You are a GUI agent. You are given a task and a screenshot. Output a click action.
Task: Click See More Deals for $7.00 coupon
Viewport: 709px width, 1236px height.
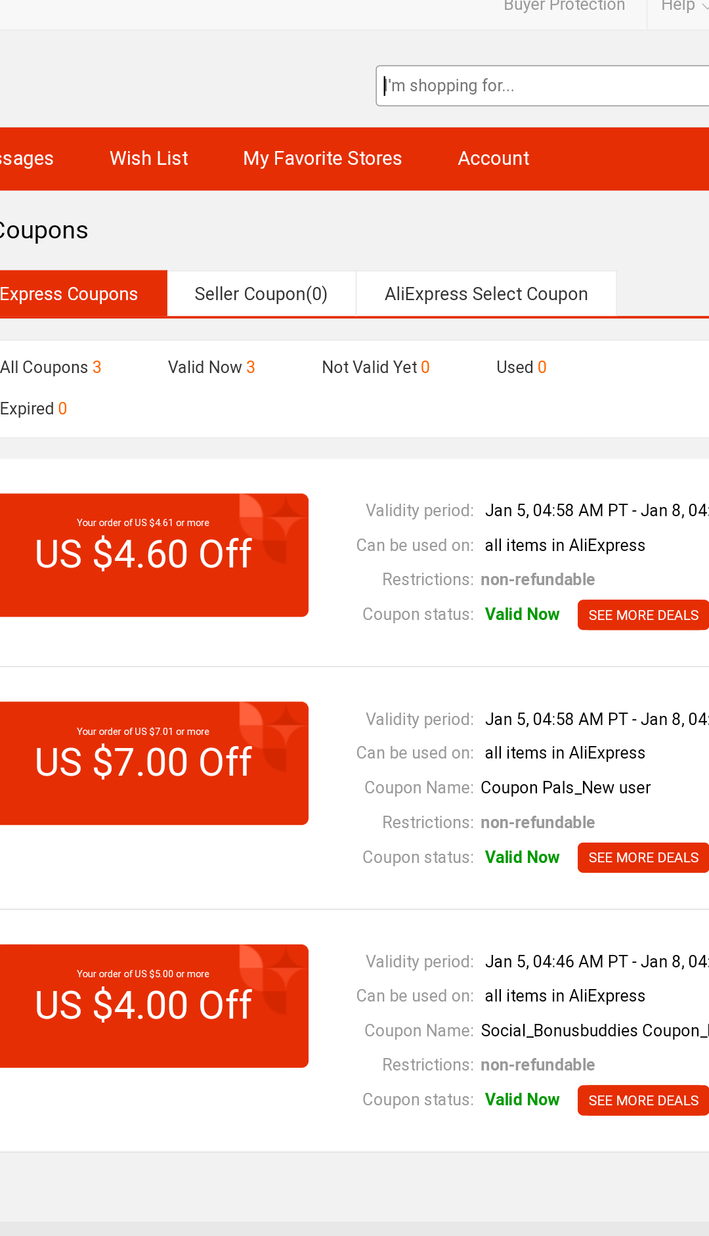click(x=643, y=858)
